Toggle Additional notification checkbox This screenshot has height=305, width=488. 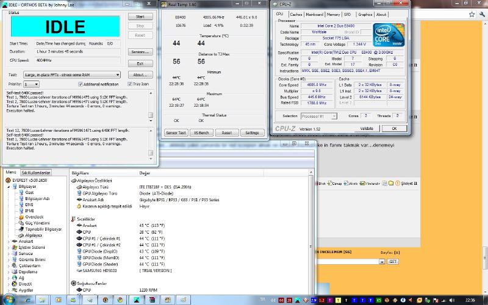81,84
